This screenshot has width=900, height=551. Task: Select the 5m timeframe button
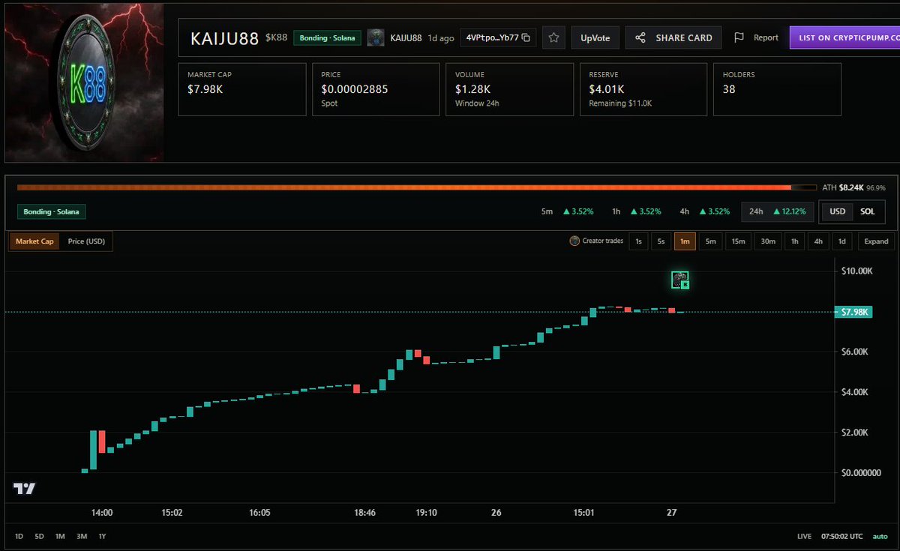pyautogui.click(x=710, y=241)
